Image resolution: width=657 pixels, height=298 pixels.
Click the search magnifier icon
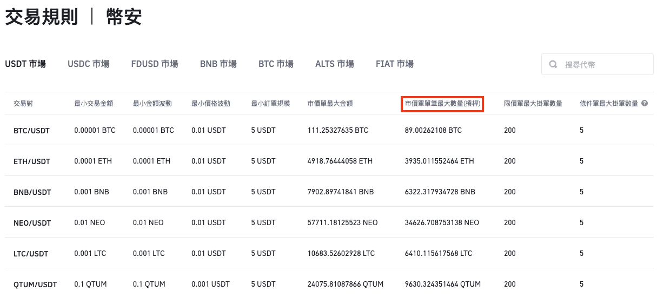click(x=553, y=64)
